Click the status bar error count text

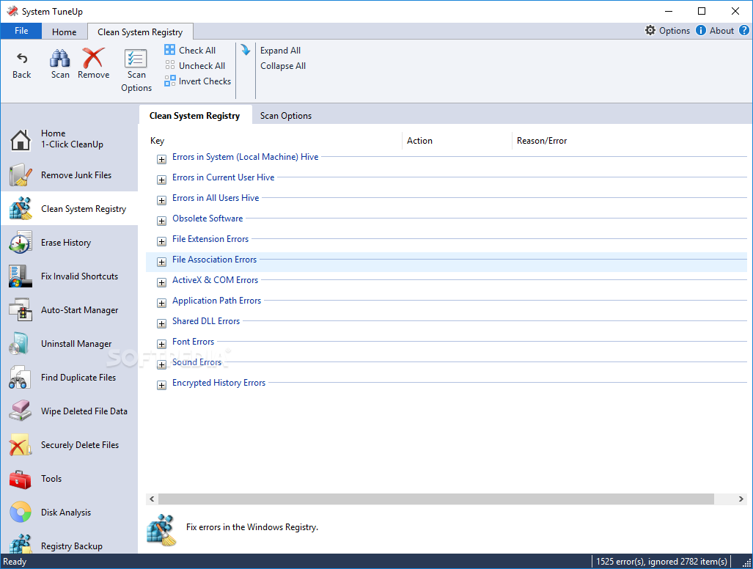point(661,562)
